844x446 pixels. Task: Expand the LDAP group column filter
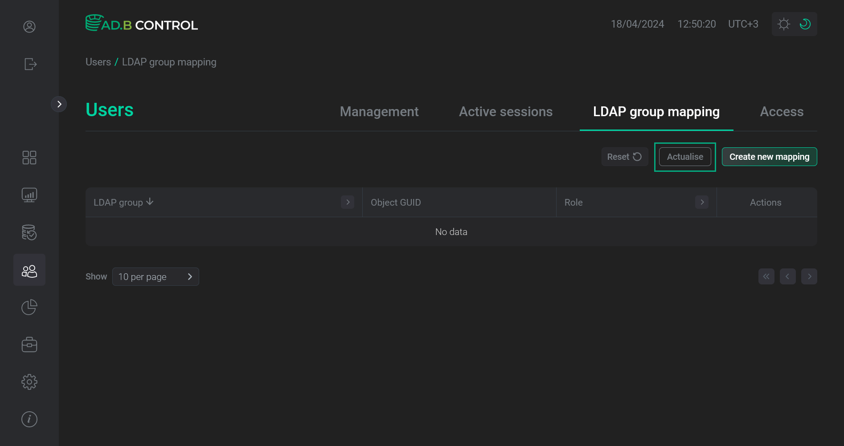point(348,202)
